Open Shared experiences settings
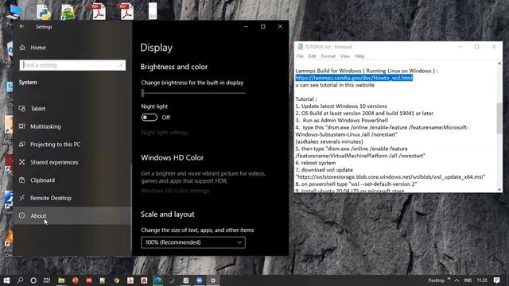Viewport: 509px width, 286px height. click(72, 162)
